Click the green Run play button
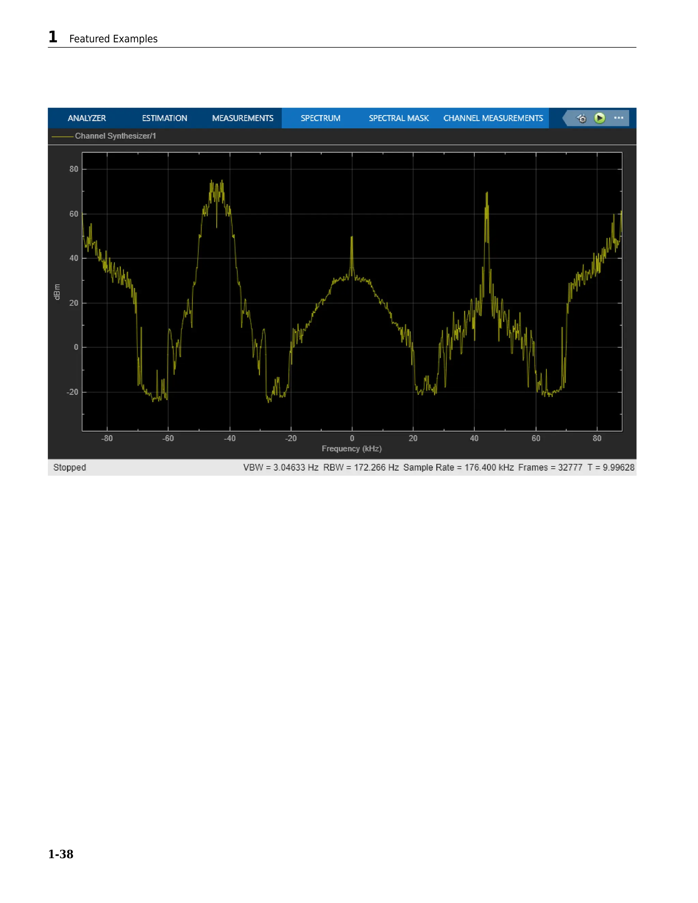This screenshot has width=698, height=903. tap(599, 118)
